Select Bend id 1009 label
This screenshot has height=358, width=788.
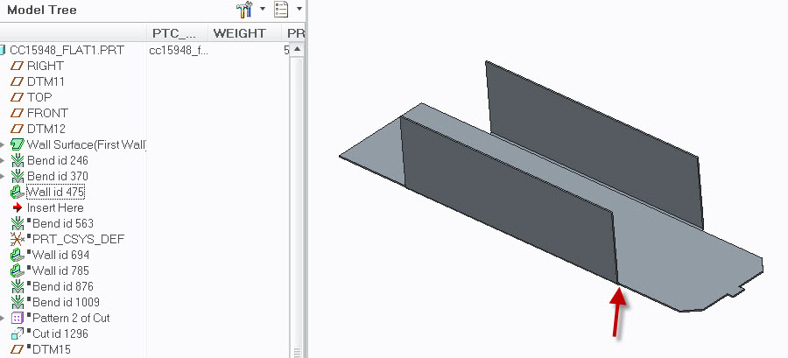coord(66,302)
